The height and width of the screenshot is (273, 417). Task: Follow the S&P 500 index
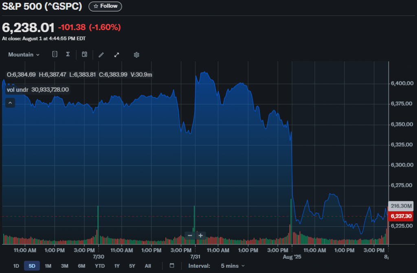click(x=105, y=7)
